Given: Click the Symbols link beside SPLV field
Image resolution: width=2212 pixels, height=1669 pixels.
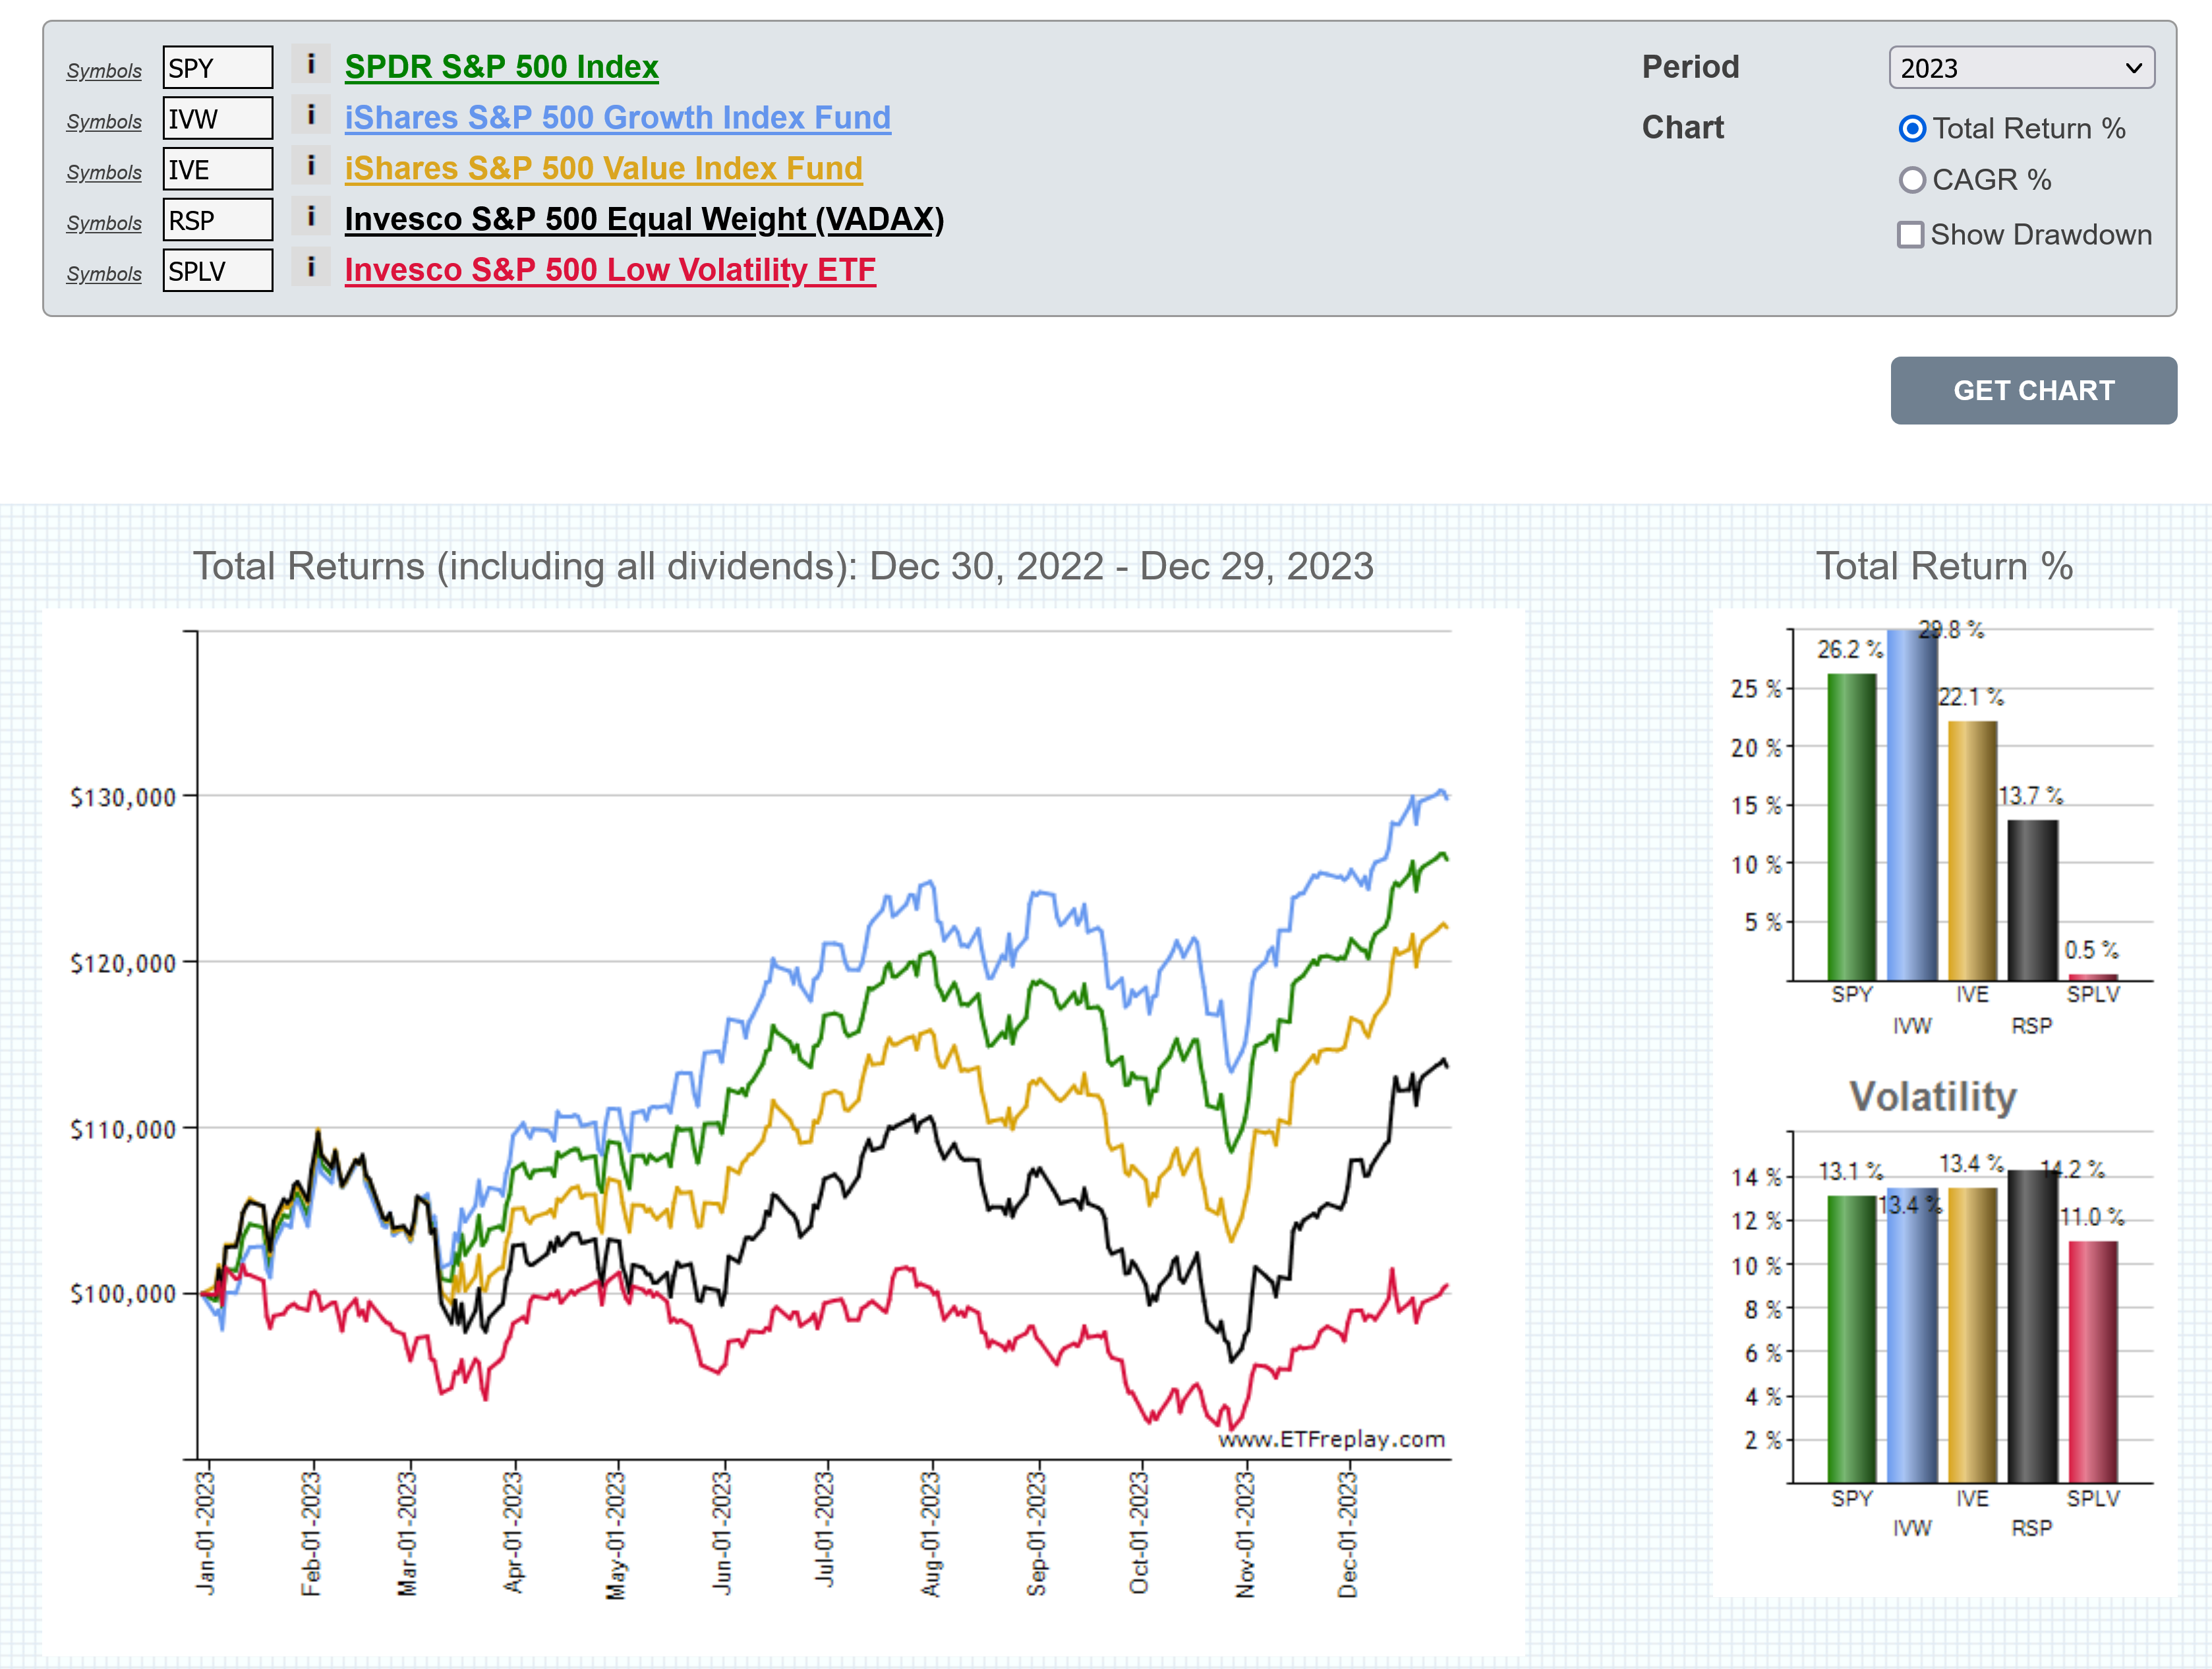Looking at the screenshot, I should [104, 274].
